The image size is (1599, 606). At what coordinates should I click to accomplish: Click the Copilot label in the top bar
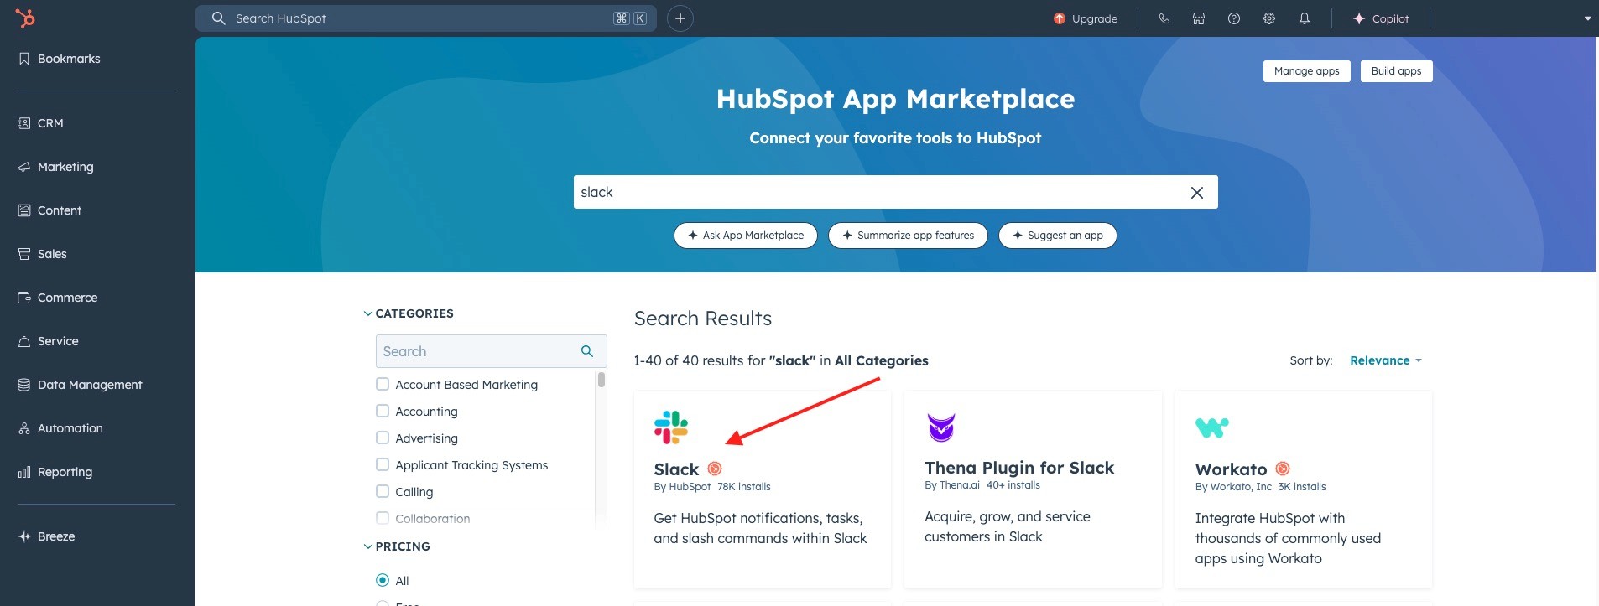point(1390,18)
